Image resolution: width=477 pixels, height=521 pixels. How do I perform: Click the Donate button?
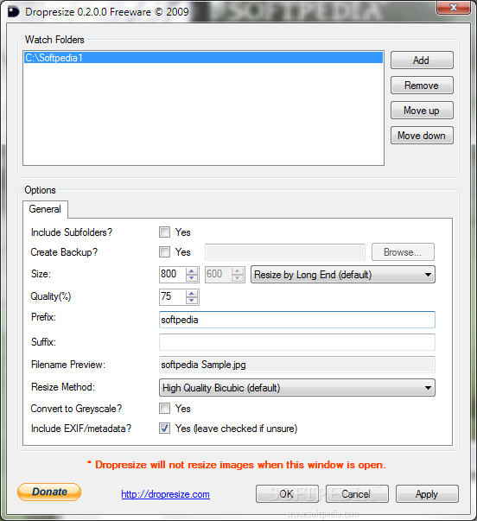49,492
